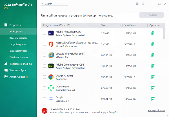The width and height of the screenshot is (169, 117).
Task: Click the trash icon for Adobe Photoshop CS6
Action: pyautogui.click(x=153, y=33)
